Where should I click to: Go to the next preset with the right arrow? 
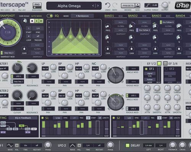tap(98, 6)
